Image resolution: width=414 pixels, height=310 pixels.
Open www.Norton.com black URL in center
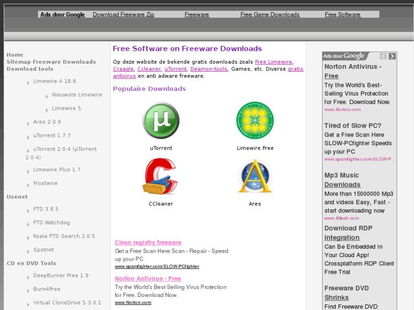[133, 303]
